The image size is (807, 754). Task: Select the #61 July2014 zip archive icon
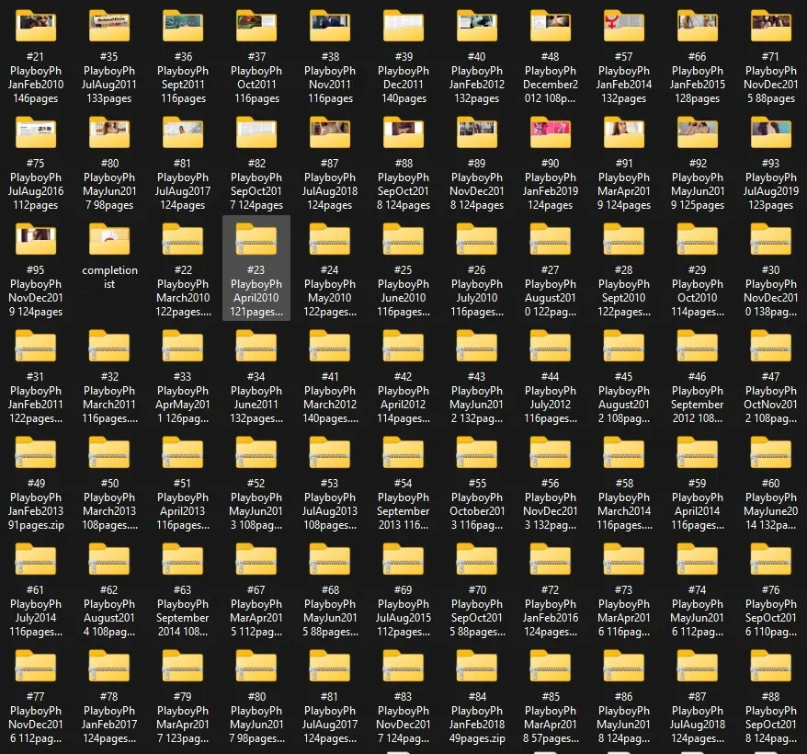pyautogui.click(x=36, y=559)
